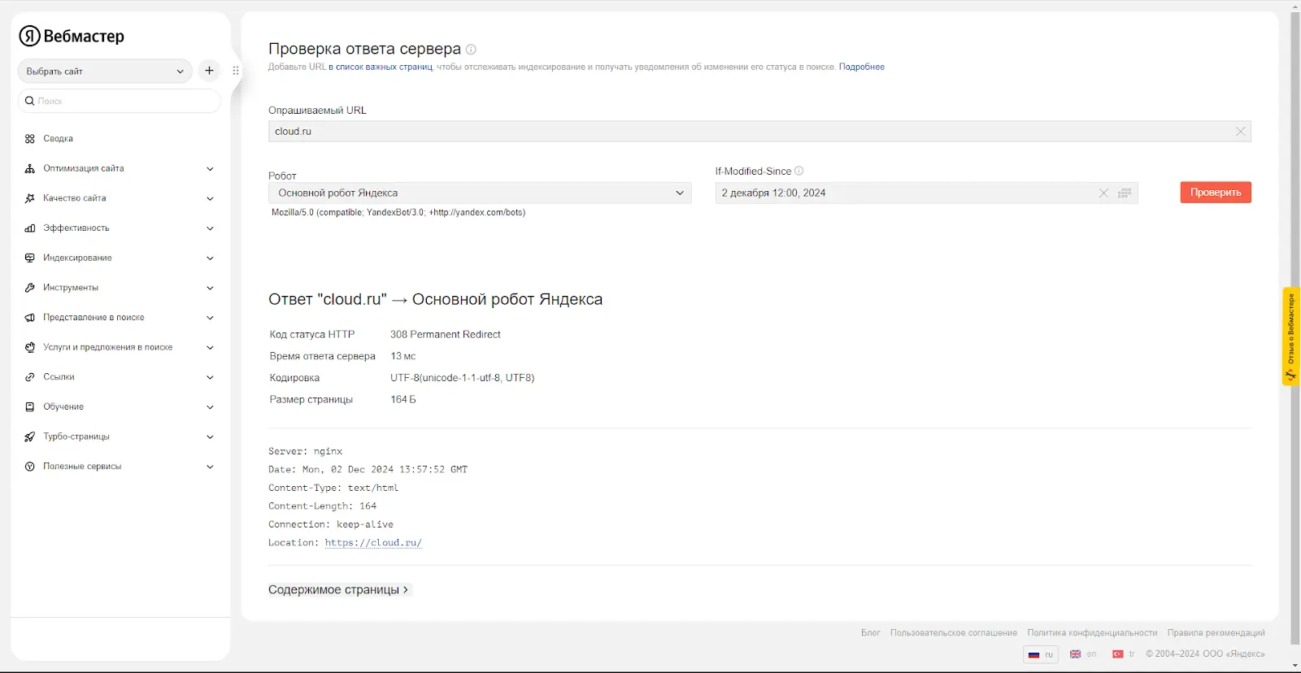This screenshot has height=673, width=1301.
Task: Switch the language to Russian (ru flag)
Action: (x=1040, y=654)
